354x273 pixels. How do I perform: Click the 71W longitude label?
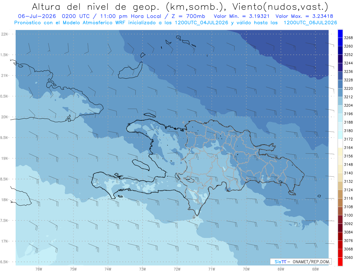212,269
